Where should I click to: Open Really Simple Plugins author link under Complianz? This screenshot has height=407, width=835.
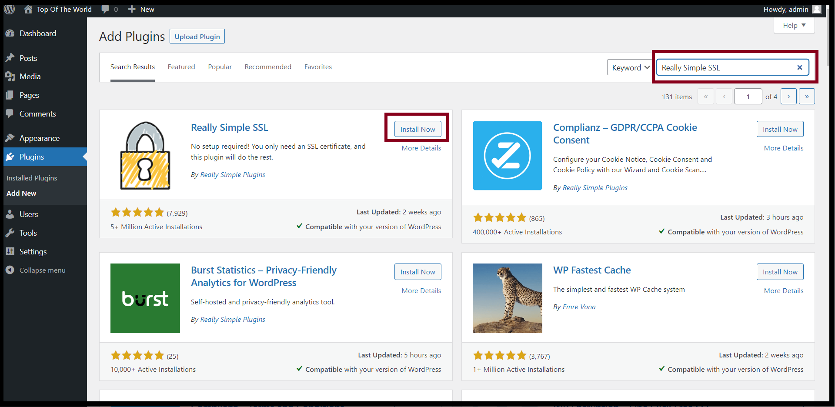595,188
